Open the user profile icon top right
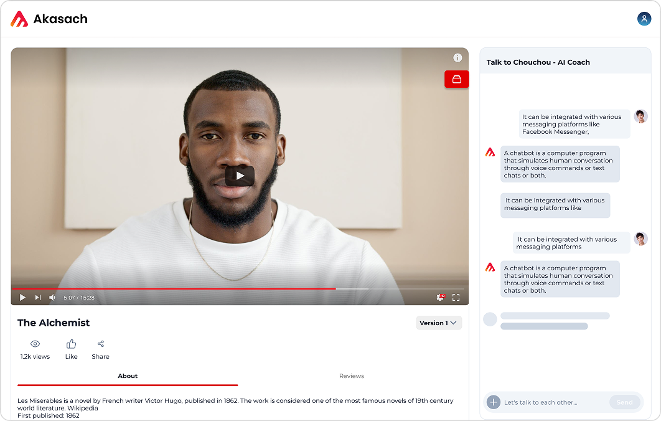The height and width of the screenshot is (421, 661). (x=644, y=19)
